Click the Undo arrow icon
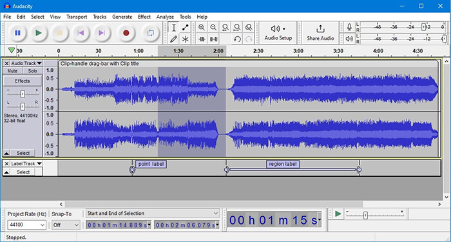 [x=237, y=39]
